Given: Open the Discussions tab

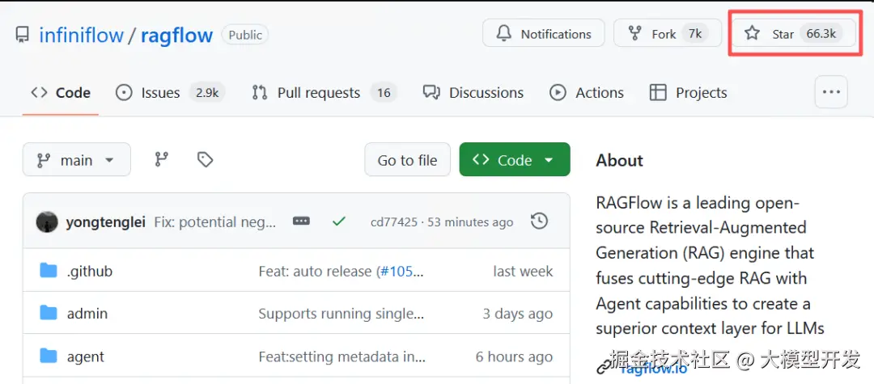Looking at the screenshot, I should 486,93.
